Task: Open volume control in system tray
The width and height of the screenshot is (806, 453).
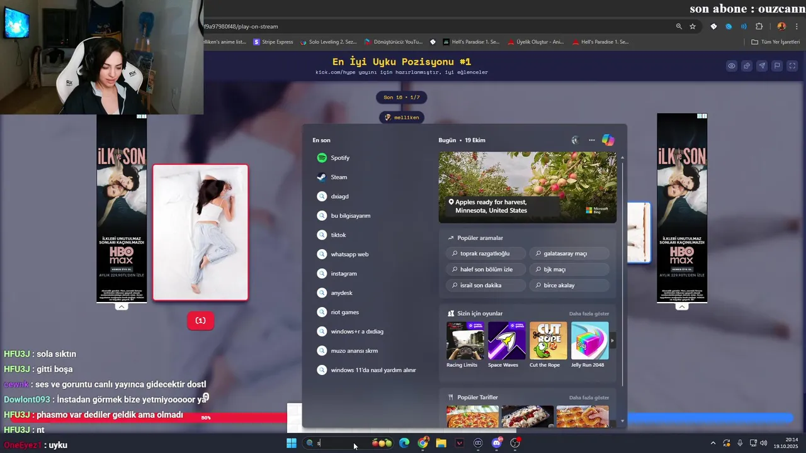Action: [763, 444]
